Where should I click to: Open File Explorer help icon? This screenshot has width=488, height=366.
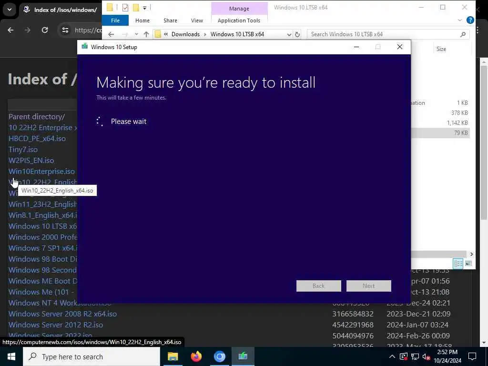pos(470,20)
